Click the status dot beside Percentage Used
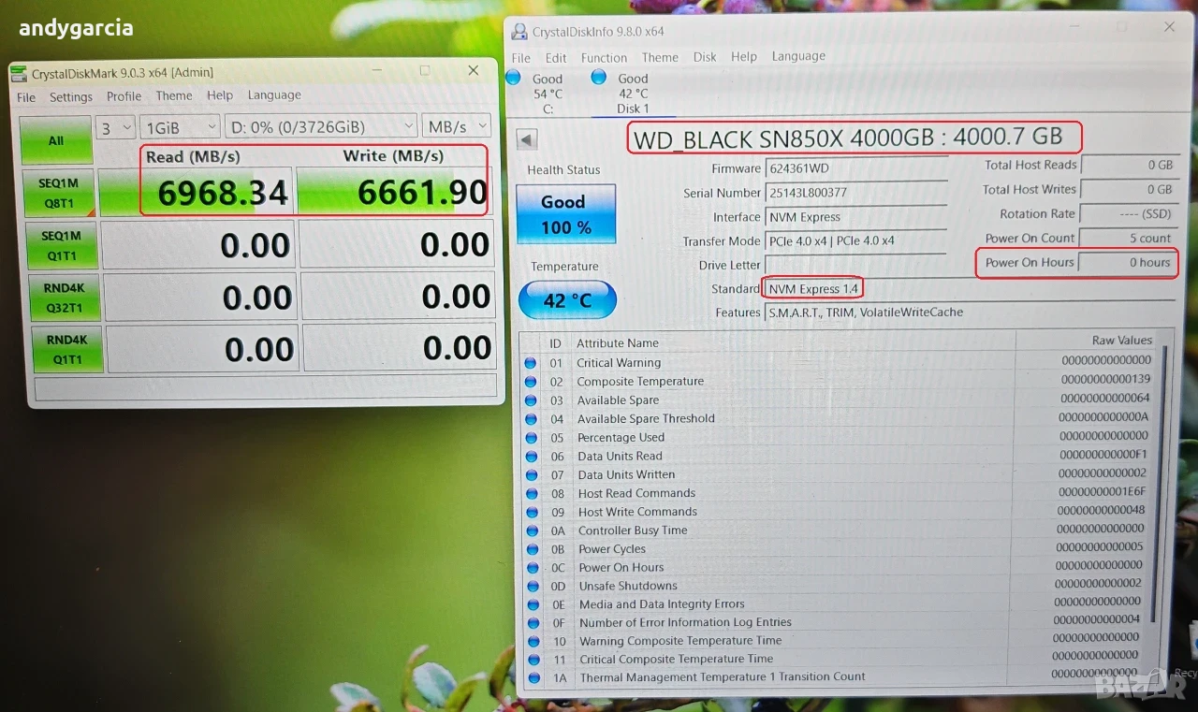The width and height of the screenshot is (1198, 712). point(532,437)
